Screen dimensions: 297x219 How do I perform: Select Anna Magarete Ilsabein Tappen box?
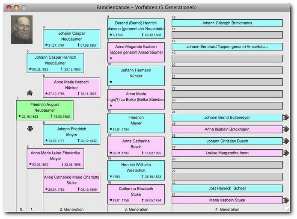pos(136,52)
